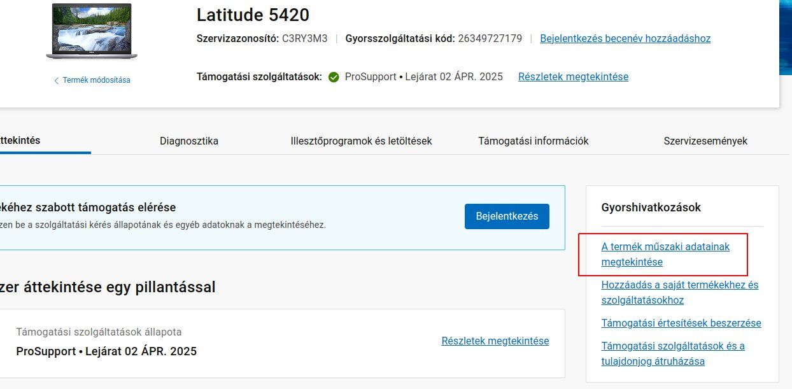
Task: Click the Latitude 5420 laptop thumbnail image
Action: click(92, 32)
